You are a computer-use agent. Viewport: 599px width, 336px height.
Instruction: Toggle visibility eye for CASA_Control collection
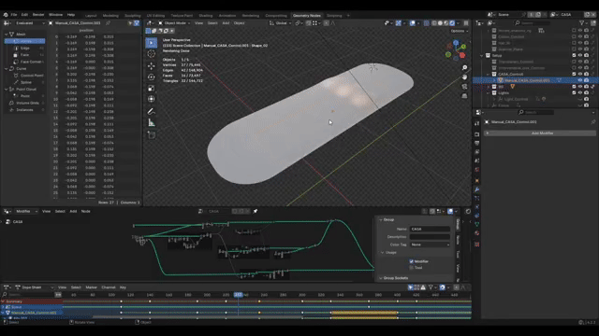pyautogui.click(x=580, y=74)
